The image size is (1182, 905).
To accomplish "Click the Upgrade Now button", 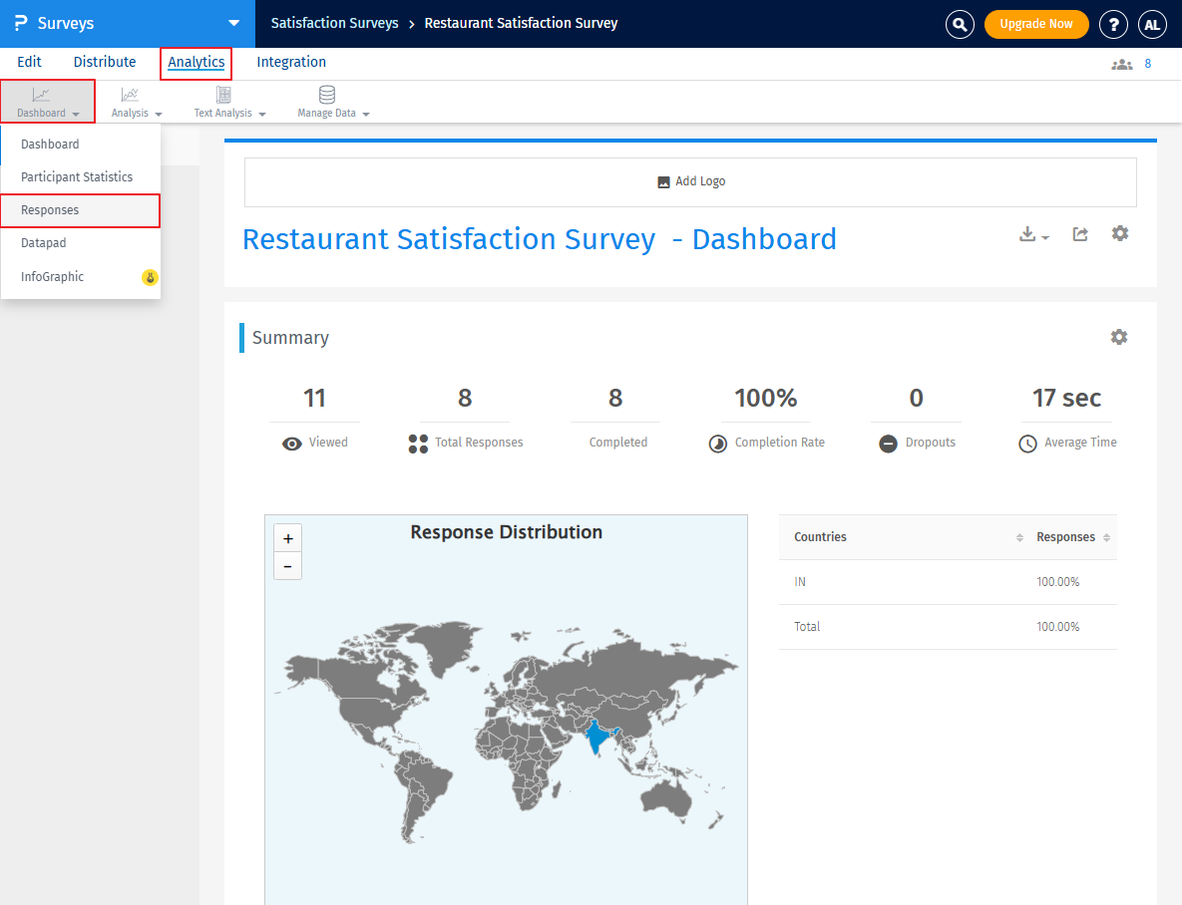I will coord(1036,23).
